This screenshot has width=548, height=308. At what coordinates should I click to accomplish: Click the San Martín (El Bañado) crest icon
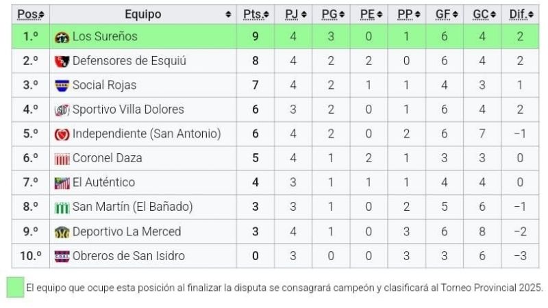62,207
